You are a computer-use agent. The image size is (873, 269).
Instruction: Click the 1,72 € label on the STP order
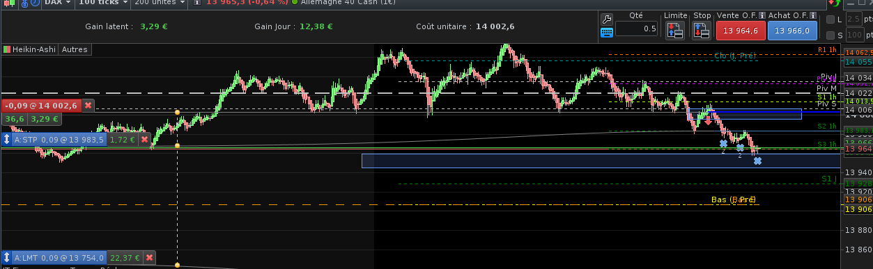point(122,140)
